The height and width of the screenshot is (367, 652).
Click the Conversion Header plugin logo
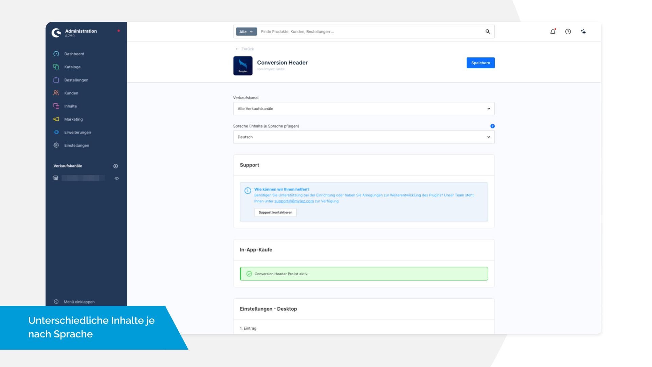pyautogui.click(x=243, y=66)
